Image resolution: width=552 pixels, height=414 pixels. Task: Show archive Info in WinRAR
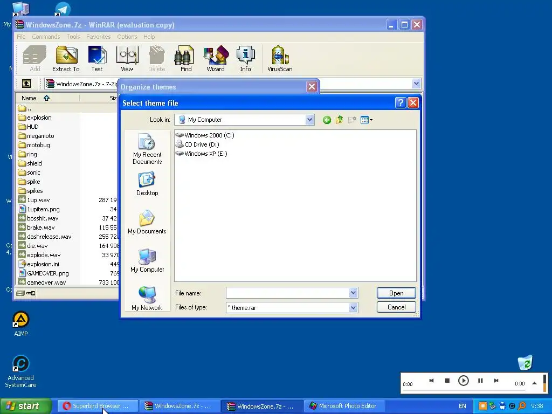(x=245, y=59)
